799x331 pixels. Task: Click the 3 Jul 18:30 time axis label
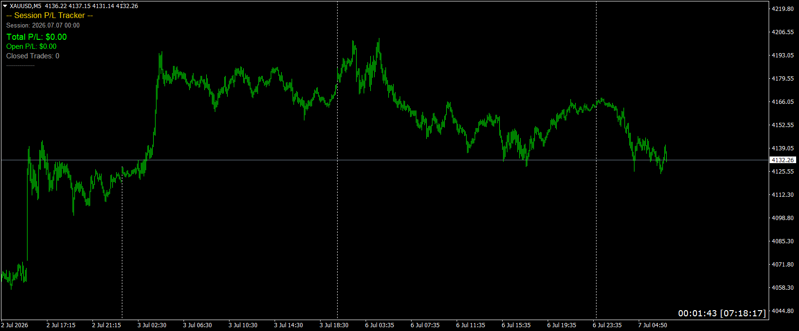[334, 325]
